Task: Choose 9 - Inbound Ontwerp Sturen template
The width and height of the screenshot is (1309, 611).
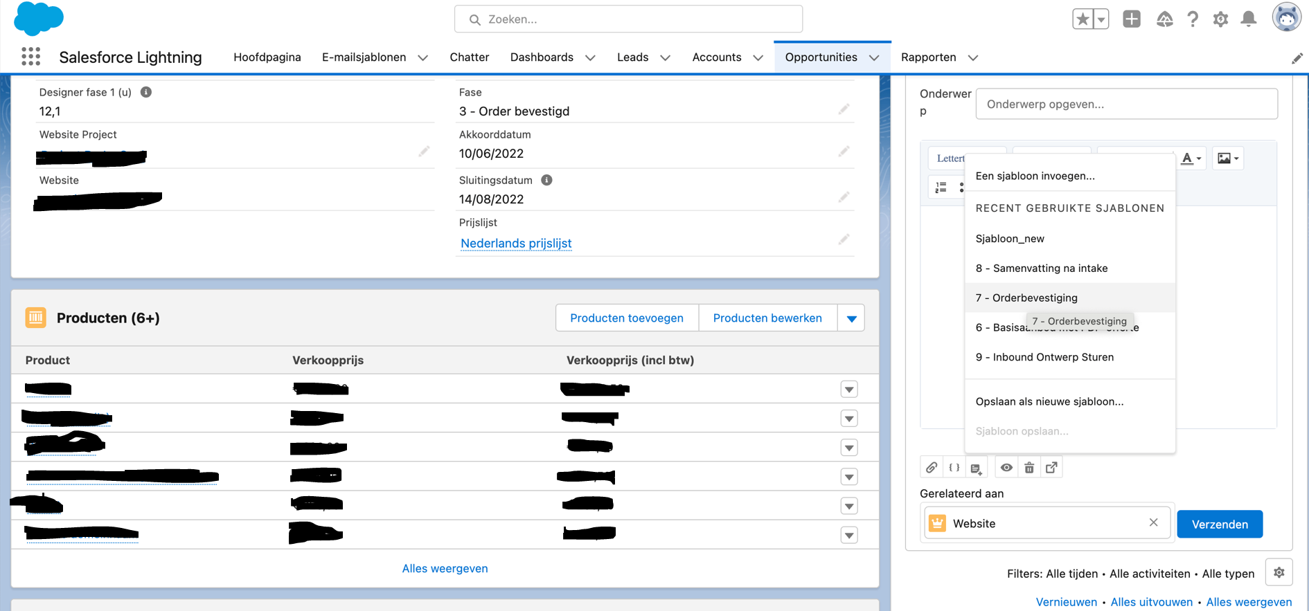Action: (1070, 357)
